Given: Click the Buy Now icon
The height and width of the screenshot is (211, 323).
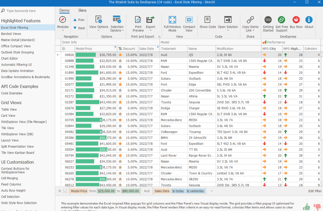Looking at the screenshot, I should tap(296, 20).
